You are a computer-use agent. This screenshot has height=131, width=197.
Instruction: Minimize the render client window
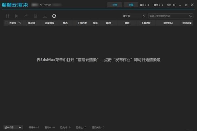(x=180, y=5)
